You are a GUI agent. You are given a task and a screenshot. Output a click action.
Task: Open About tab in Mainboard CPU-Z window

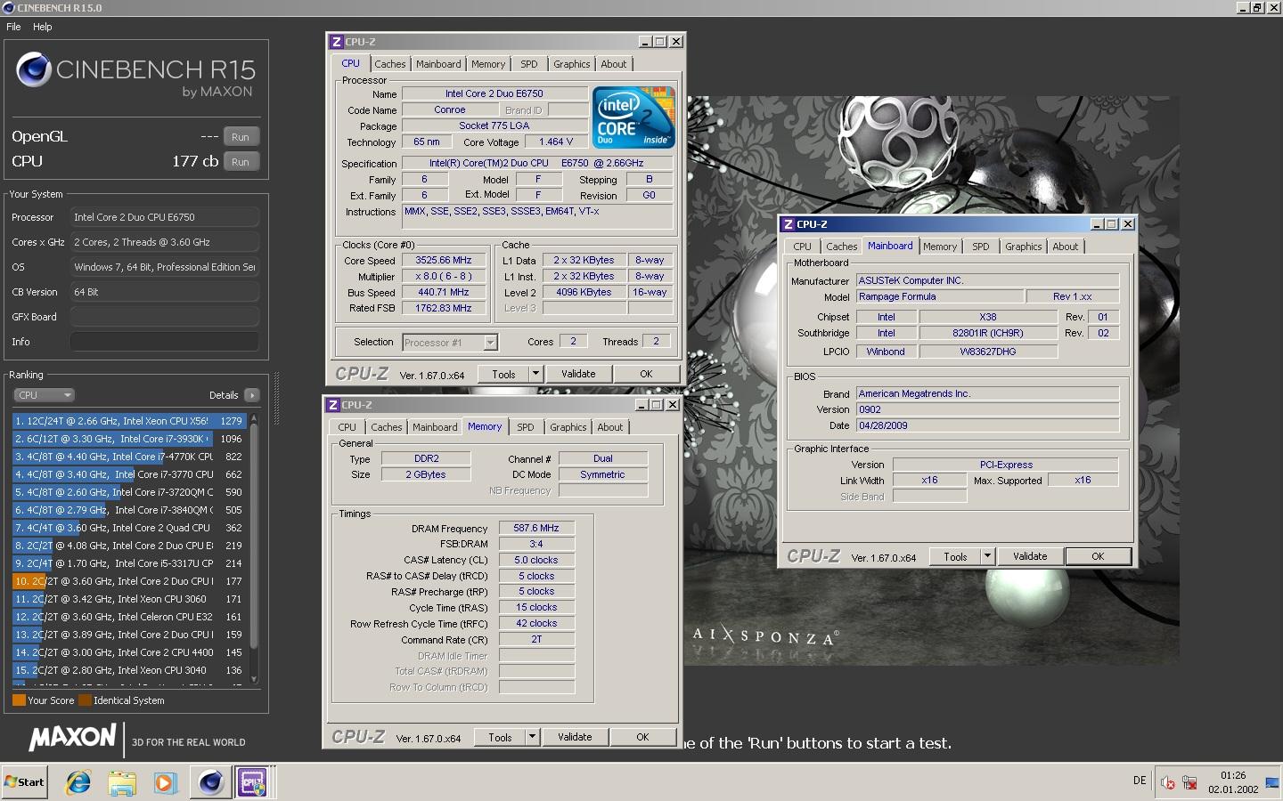pyautogui.click(x=1065, y=247)
